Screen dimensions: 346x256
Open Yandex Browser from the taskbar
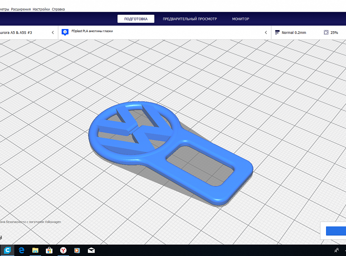(x=64, y=250)
